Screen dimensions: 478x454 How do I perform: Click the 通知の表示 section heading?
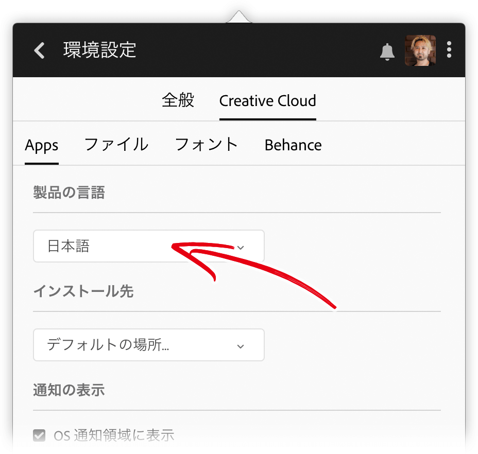pyautogui.click(x=69, y=390)
